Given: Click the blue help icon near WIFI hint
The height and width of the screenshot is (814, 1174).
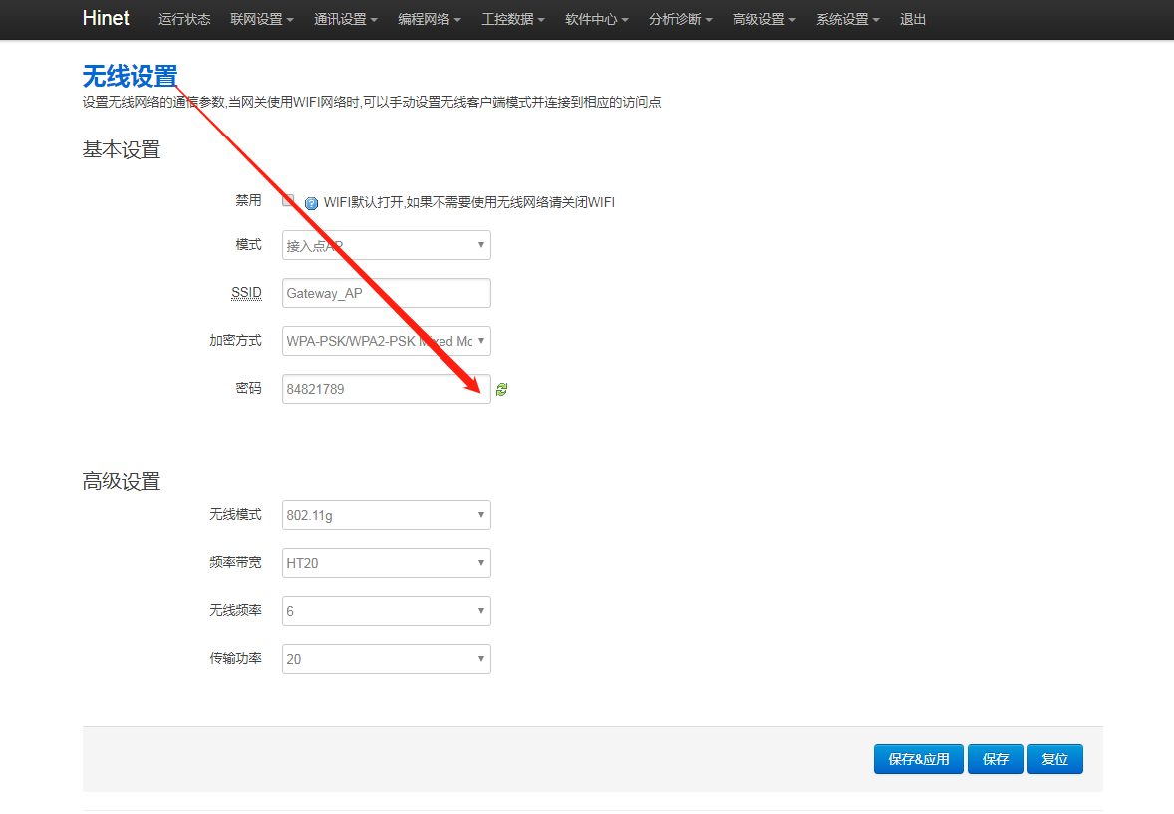Looking at the screenshot, I should 311,203.
